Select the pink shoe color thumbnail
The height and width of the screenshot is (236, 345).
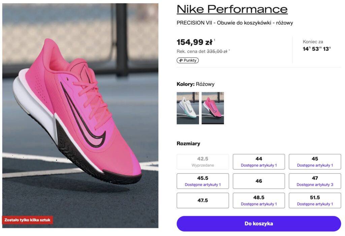tap(213, 108)
